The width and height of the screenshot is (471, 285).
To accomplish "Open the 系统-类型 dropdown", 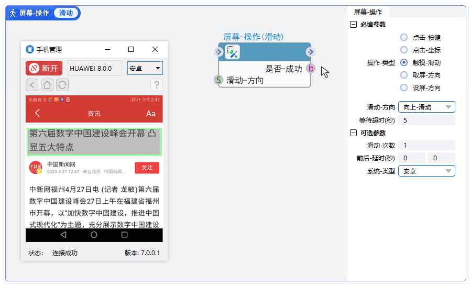I will [x=426, y=171].
